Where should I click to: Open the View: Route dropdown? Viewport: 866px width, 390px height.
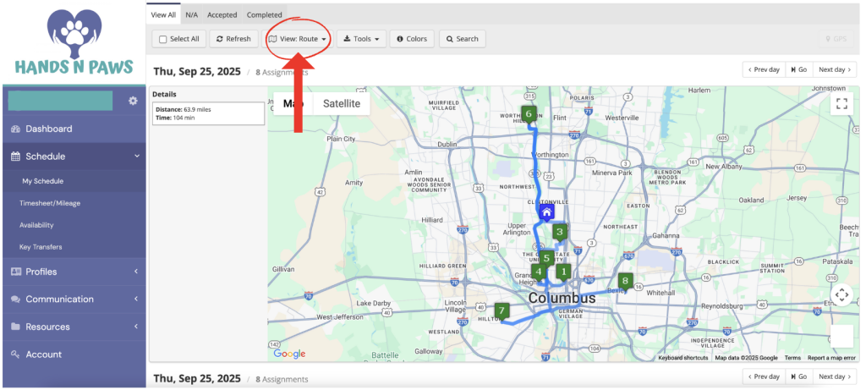(297, 39)
